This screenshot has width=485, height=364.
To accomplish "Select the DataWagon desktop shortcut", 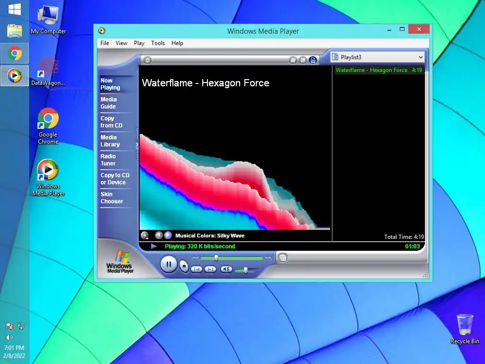I will point(48,71).
